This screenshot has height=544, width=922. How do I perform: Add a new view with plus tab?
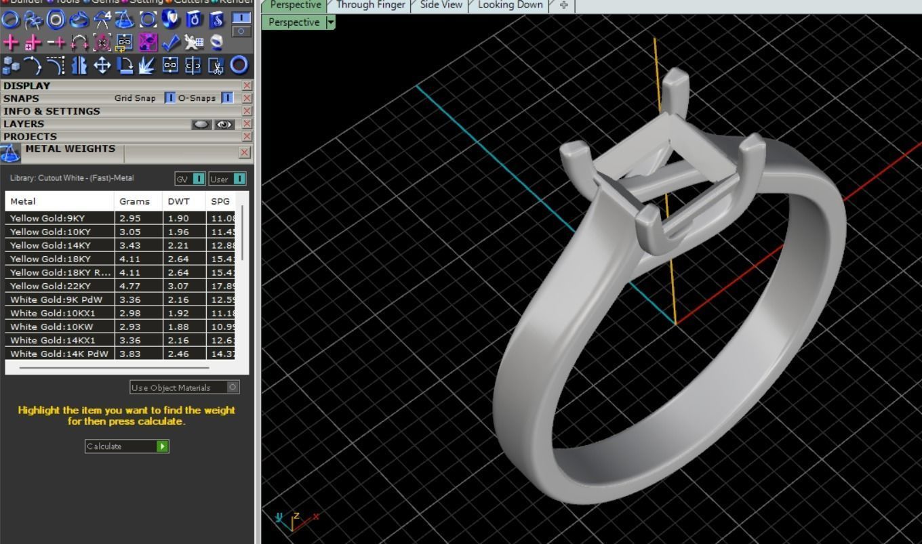563,5
